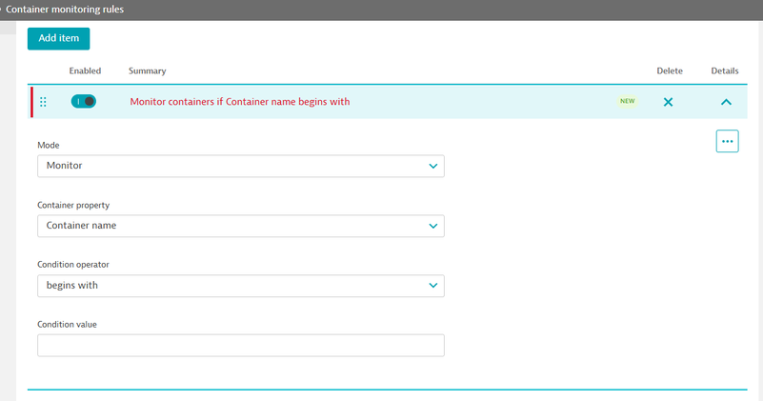
Task: Delete the rule using the X icon
Action: [x=668, y=102]
